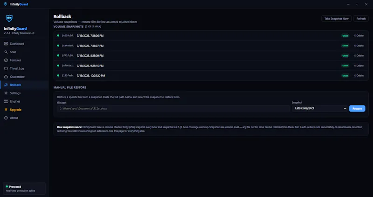Click green status dot of 10:25:20 PM snapshot
Viewport: 373px width, 197px height.
pyautogui.click(x=58, y=75)
